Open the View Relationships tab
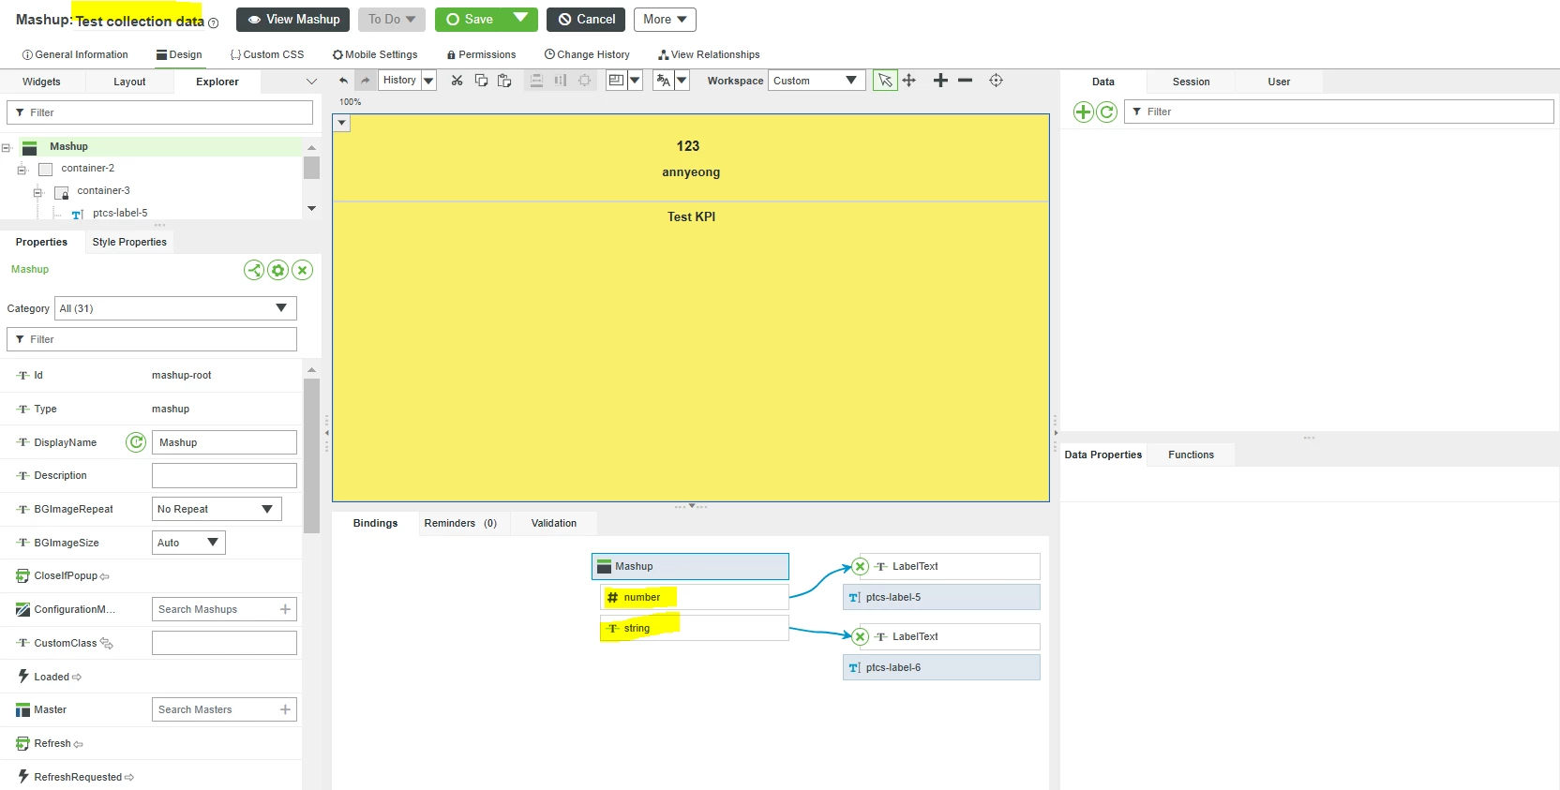Image resolution: width=1560 pixels, height=790 pixels. [x=709, y=54]
